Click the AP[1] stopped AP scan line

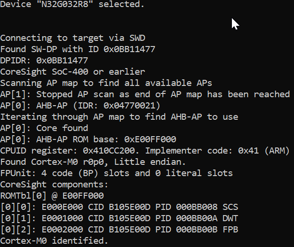pyautogui.click(x=145, y=94)
